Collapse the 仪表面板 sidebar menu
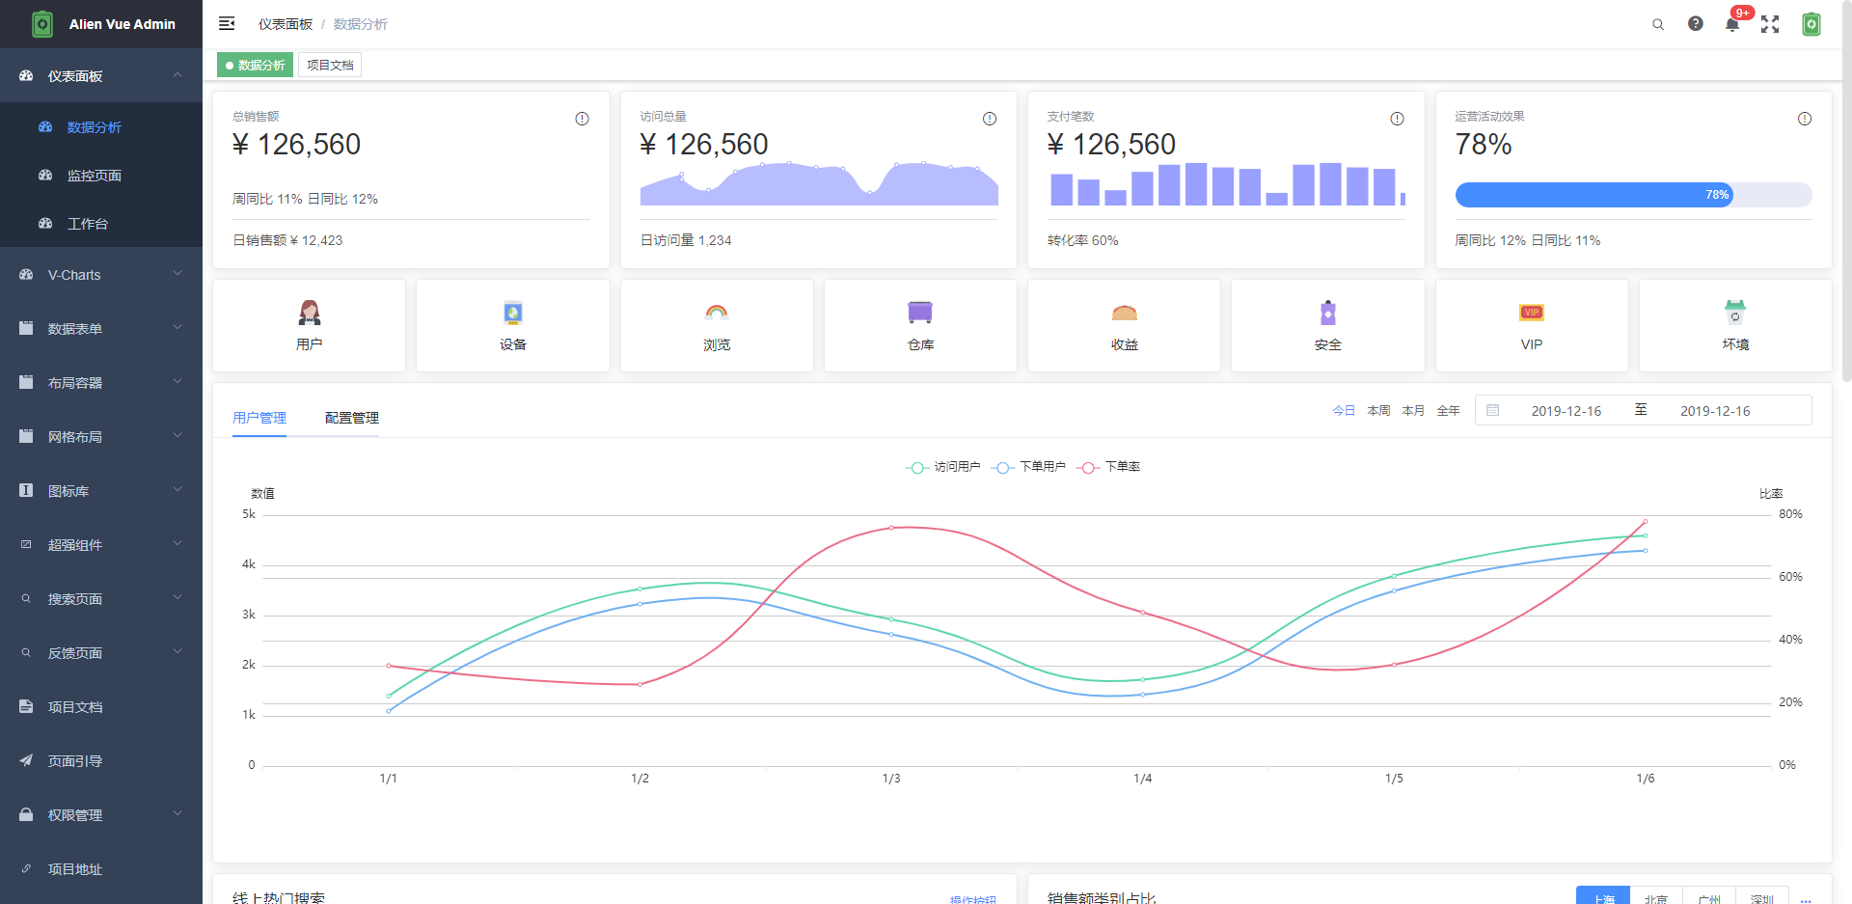 pyautogui.click(x=101, y=75)
